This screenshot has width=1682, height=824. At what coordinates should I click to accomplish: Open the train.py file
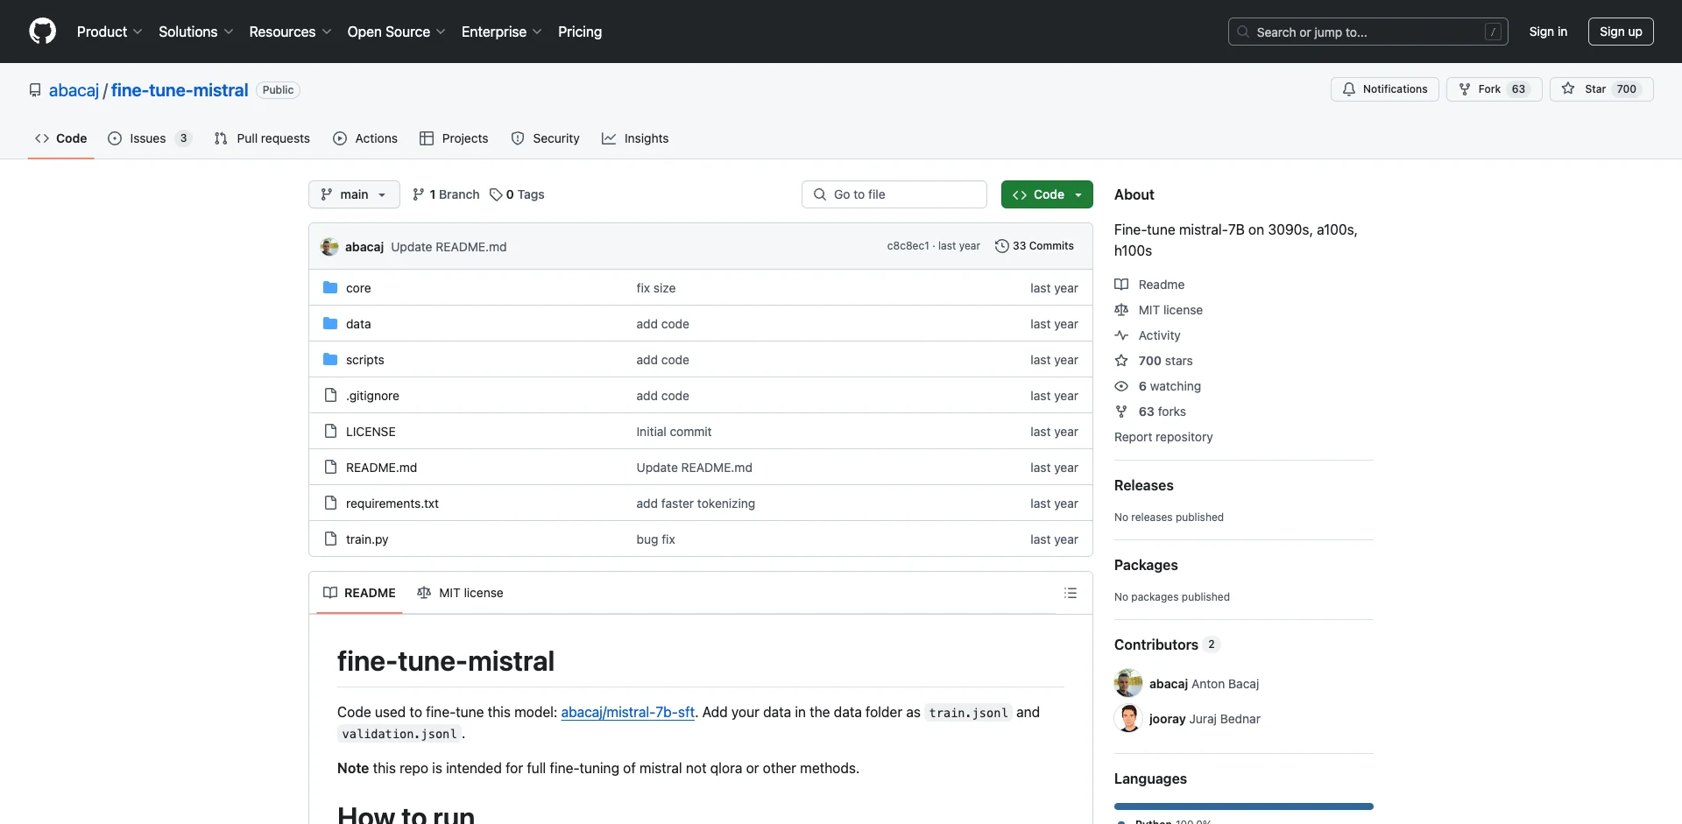click(367, 539)
